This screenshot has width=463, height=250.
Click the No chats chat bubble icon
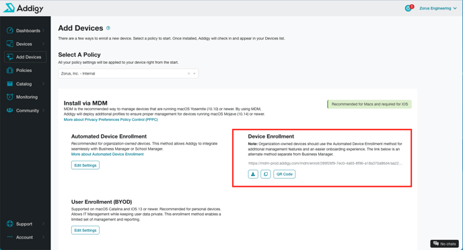pyautogui.click(x=436, y=243)
